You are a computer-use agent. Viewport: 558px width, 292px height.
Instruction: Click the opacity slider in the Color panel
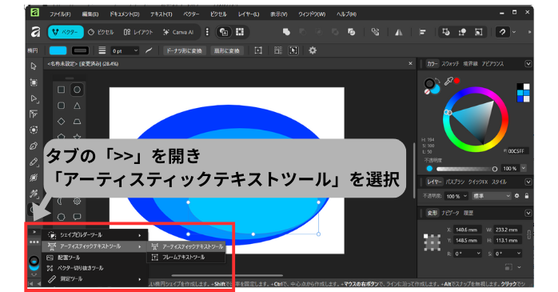467,169
